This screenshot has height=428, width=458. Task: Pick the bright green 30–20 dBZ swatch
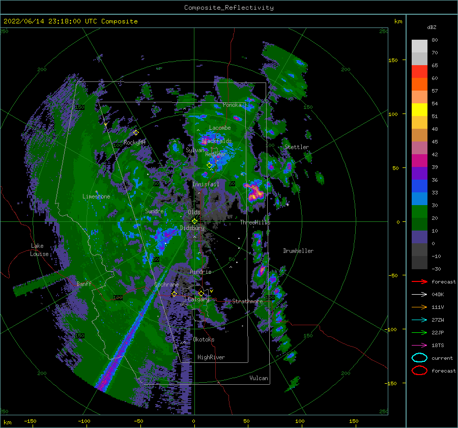pos(419,212)
